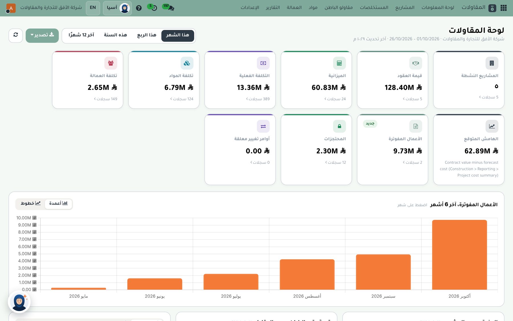Click the people icon on تكلفة العمالة card
This screenshot has width=513, height=321.
point(111,63)
